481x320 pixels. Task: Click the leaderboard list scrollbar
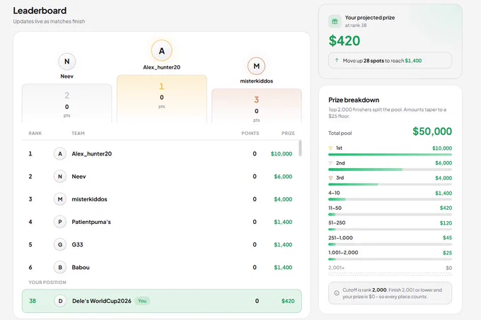pyautogui.click(x=300, y=148)
